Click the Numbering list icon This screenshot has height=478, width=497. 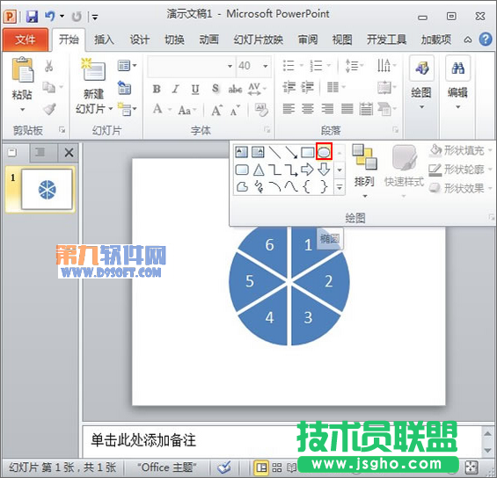pyautogui.click(x=316, y=66)
